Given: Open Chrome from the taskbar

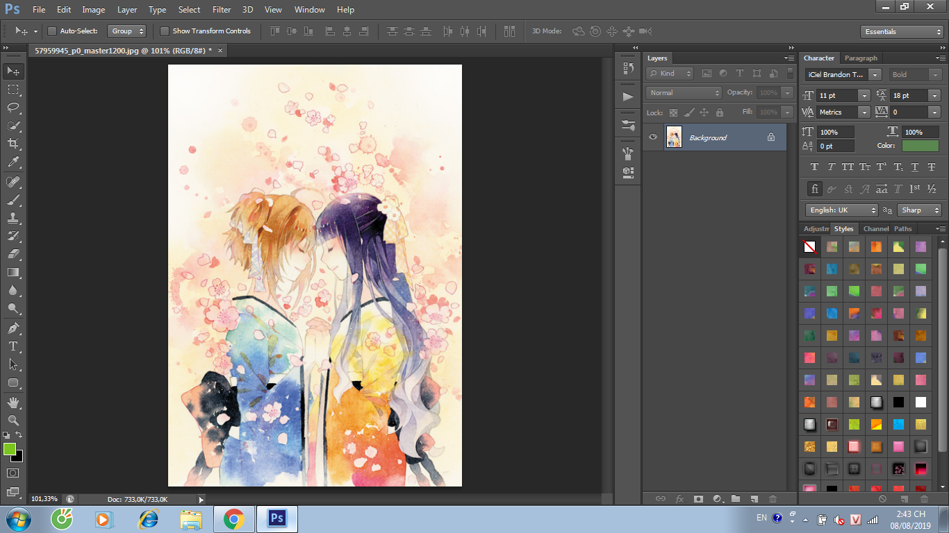Looking at the screenshot, I should (233, 518).
